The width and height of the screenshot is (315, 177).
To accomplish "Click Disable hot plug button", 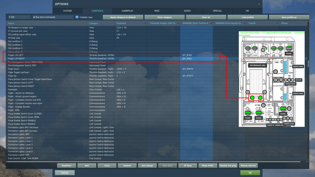I will click(228, 166).
